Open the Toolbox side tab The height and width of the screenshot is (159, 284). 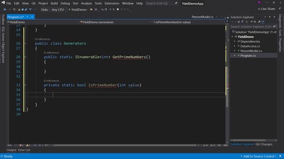[3, 19]
